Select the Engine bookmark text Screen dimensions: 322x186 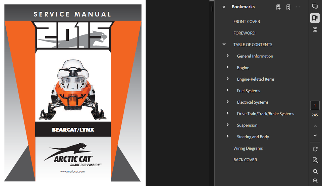243,68
